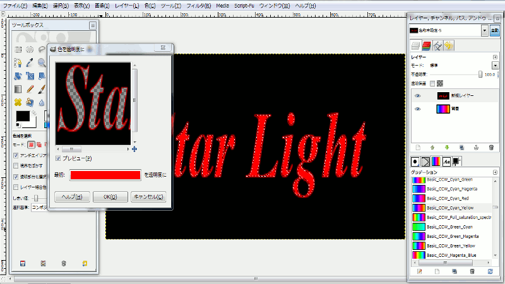Click the left arrow of the preview horizontal scrollbar
The width and height of the screenshot is (505, 284).
click(x=58, y=149)
